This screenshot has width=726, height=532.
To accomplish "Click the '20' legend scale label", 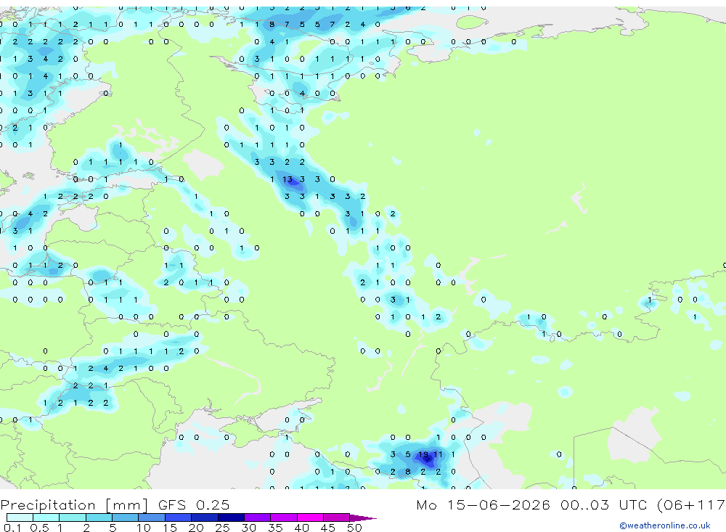I will [196, 528].
